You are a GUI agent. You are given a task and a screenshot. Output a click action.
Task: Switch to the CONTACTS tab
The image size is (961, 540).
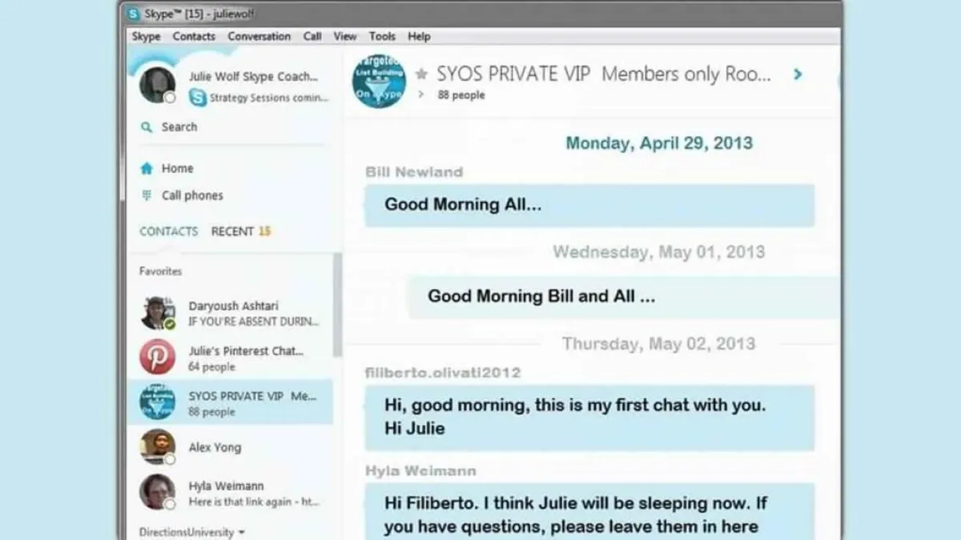click(x=168, y=232)
